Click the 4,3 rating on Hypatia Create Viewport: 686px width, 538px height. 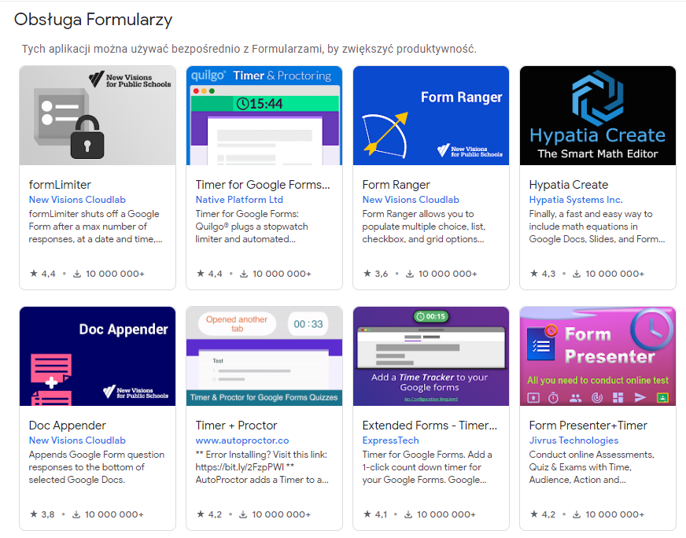pyautogui.click(x=548, y=274)
